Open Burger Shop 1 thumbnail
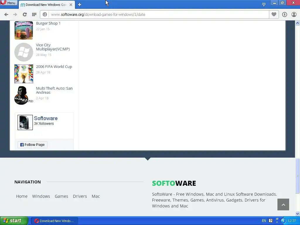 (24, 30)
